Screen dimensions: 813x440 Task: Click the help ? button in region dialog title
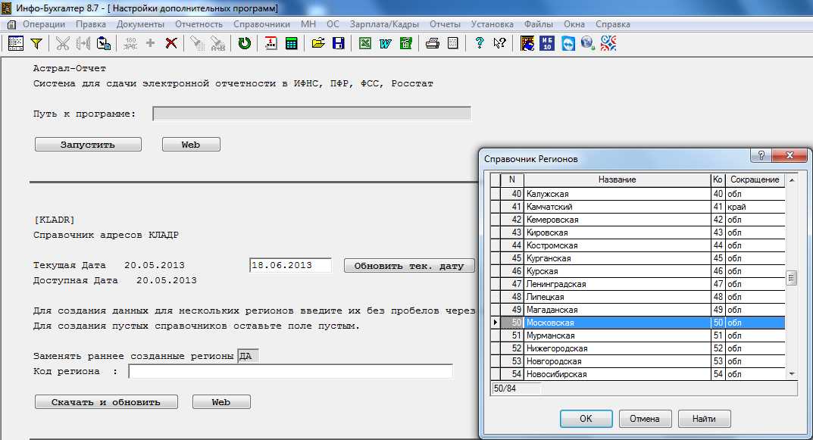coord(761,155)
